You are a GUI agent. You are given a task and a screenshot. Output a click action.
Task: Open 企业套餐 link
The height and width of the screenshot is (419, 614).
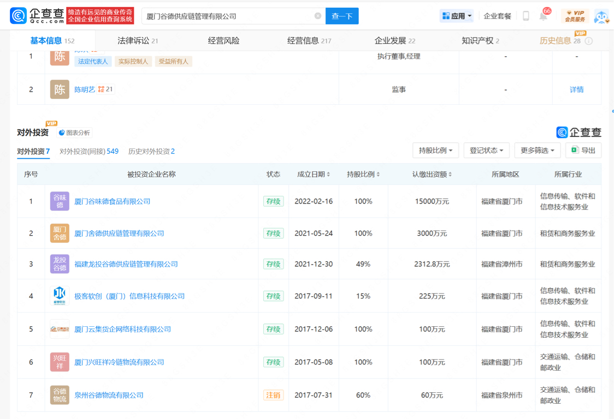(497, 16)
